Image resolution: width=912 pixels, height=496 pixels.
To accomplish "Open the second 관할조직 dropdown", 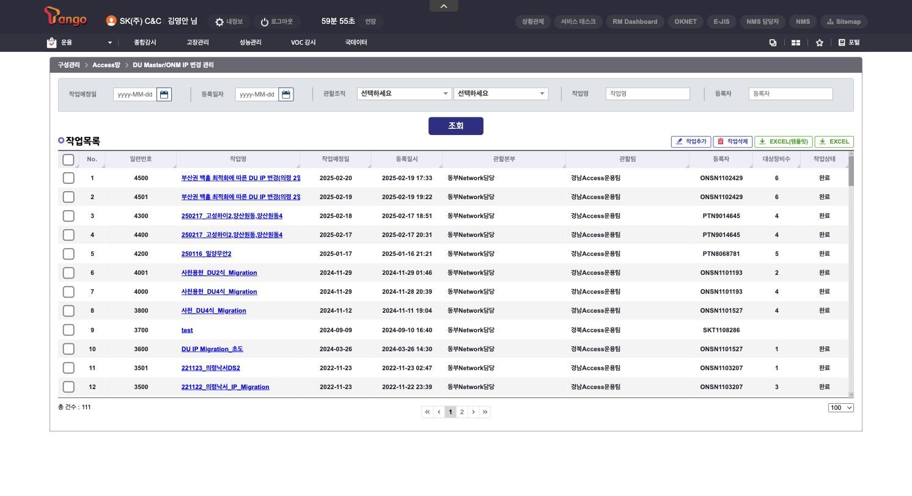I will click(501, 93).
